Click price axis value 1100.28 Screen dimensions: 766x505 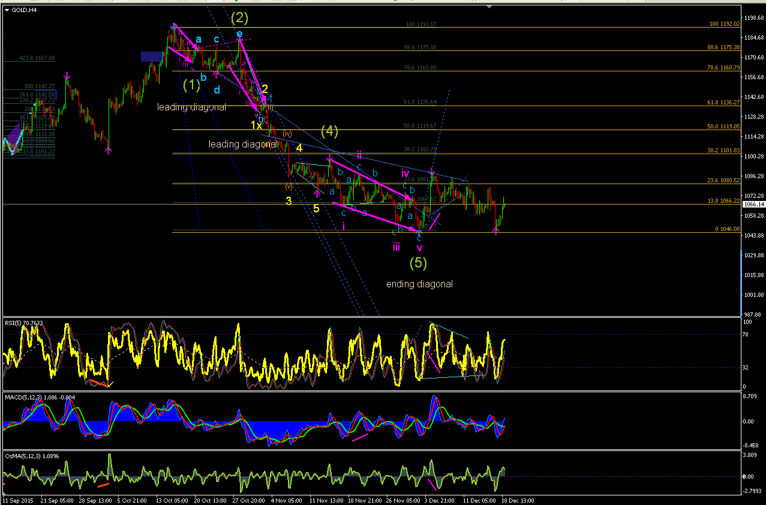click(753, 156)
